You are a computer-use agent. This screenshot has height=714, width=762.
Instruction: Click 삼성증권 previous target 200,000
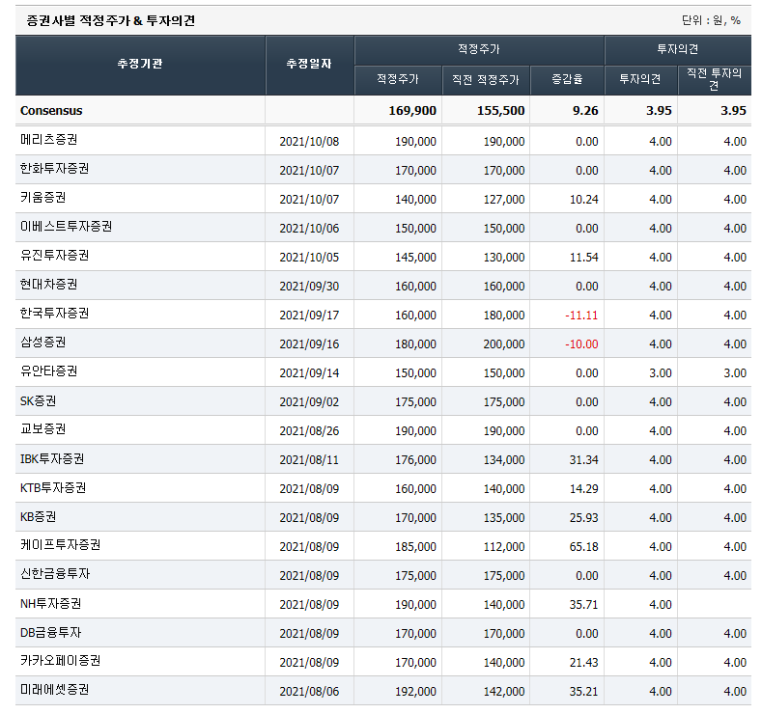[x=504, y=344]
